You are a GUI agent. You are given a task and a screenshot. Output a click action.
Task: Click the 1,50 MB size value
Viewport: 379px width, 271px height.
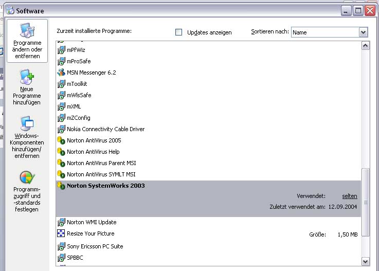348,234
